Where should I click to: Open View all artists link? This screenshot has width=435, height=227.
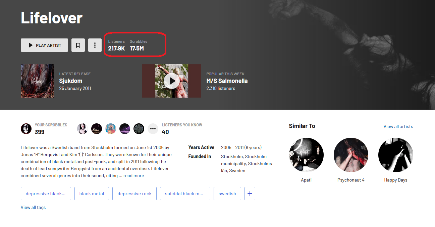398,126
